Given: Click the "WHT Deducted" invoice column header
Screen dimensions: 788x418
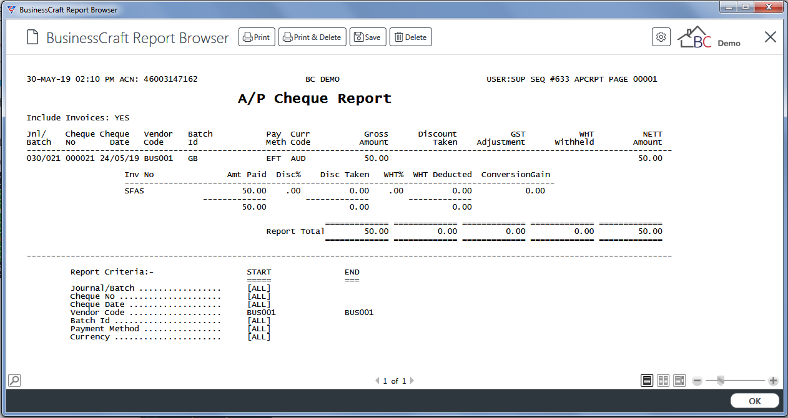Looking at the screenshot, I should point(443,175).
